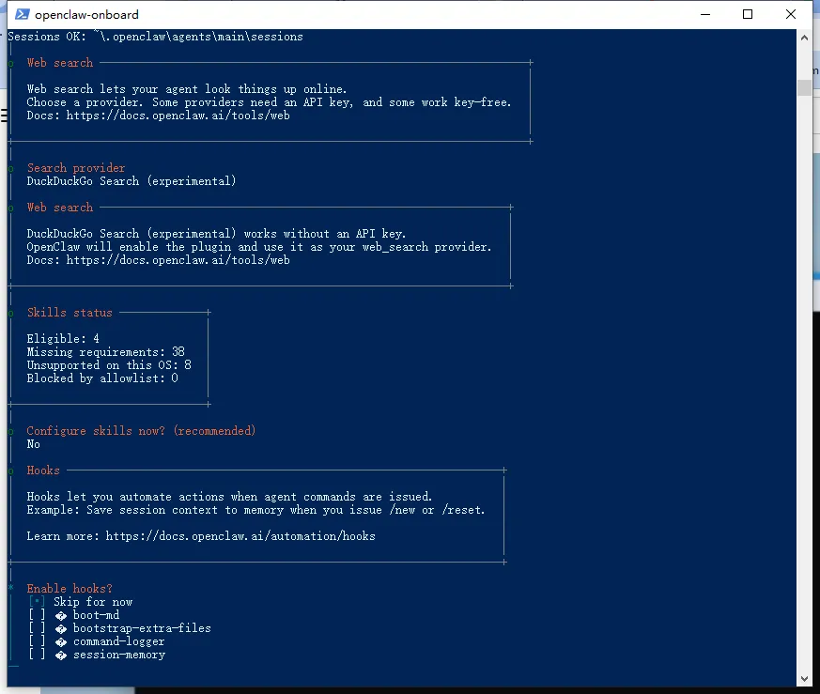Click 'Skip for now' option text
The width and height of the screenshot is (820, 694).
(x=93, y=602)
